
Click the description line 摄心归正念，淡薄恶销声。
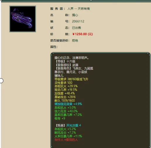(x=72, y=58)
